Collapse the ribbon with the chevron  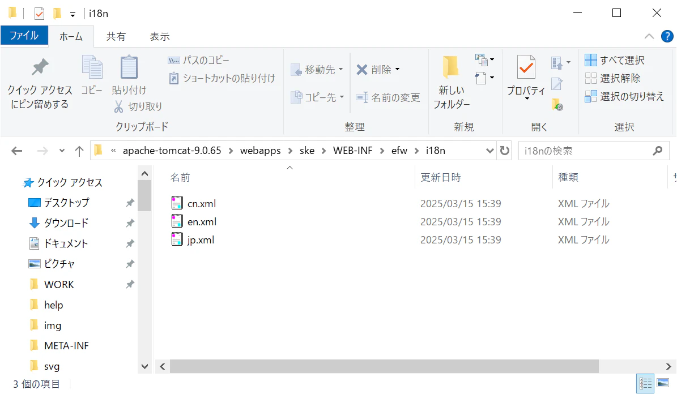coord(649,36)
